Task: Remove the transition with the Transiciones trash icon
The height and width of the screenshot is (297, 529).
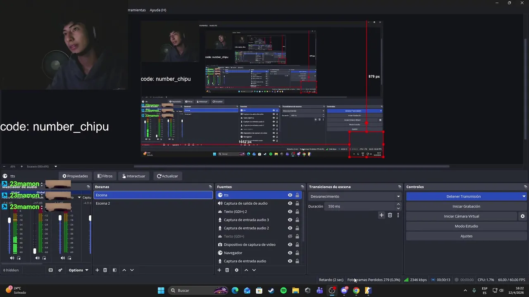Action: coord(390,215)
